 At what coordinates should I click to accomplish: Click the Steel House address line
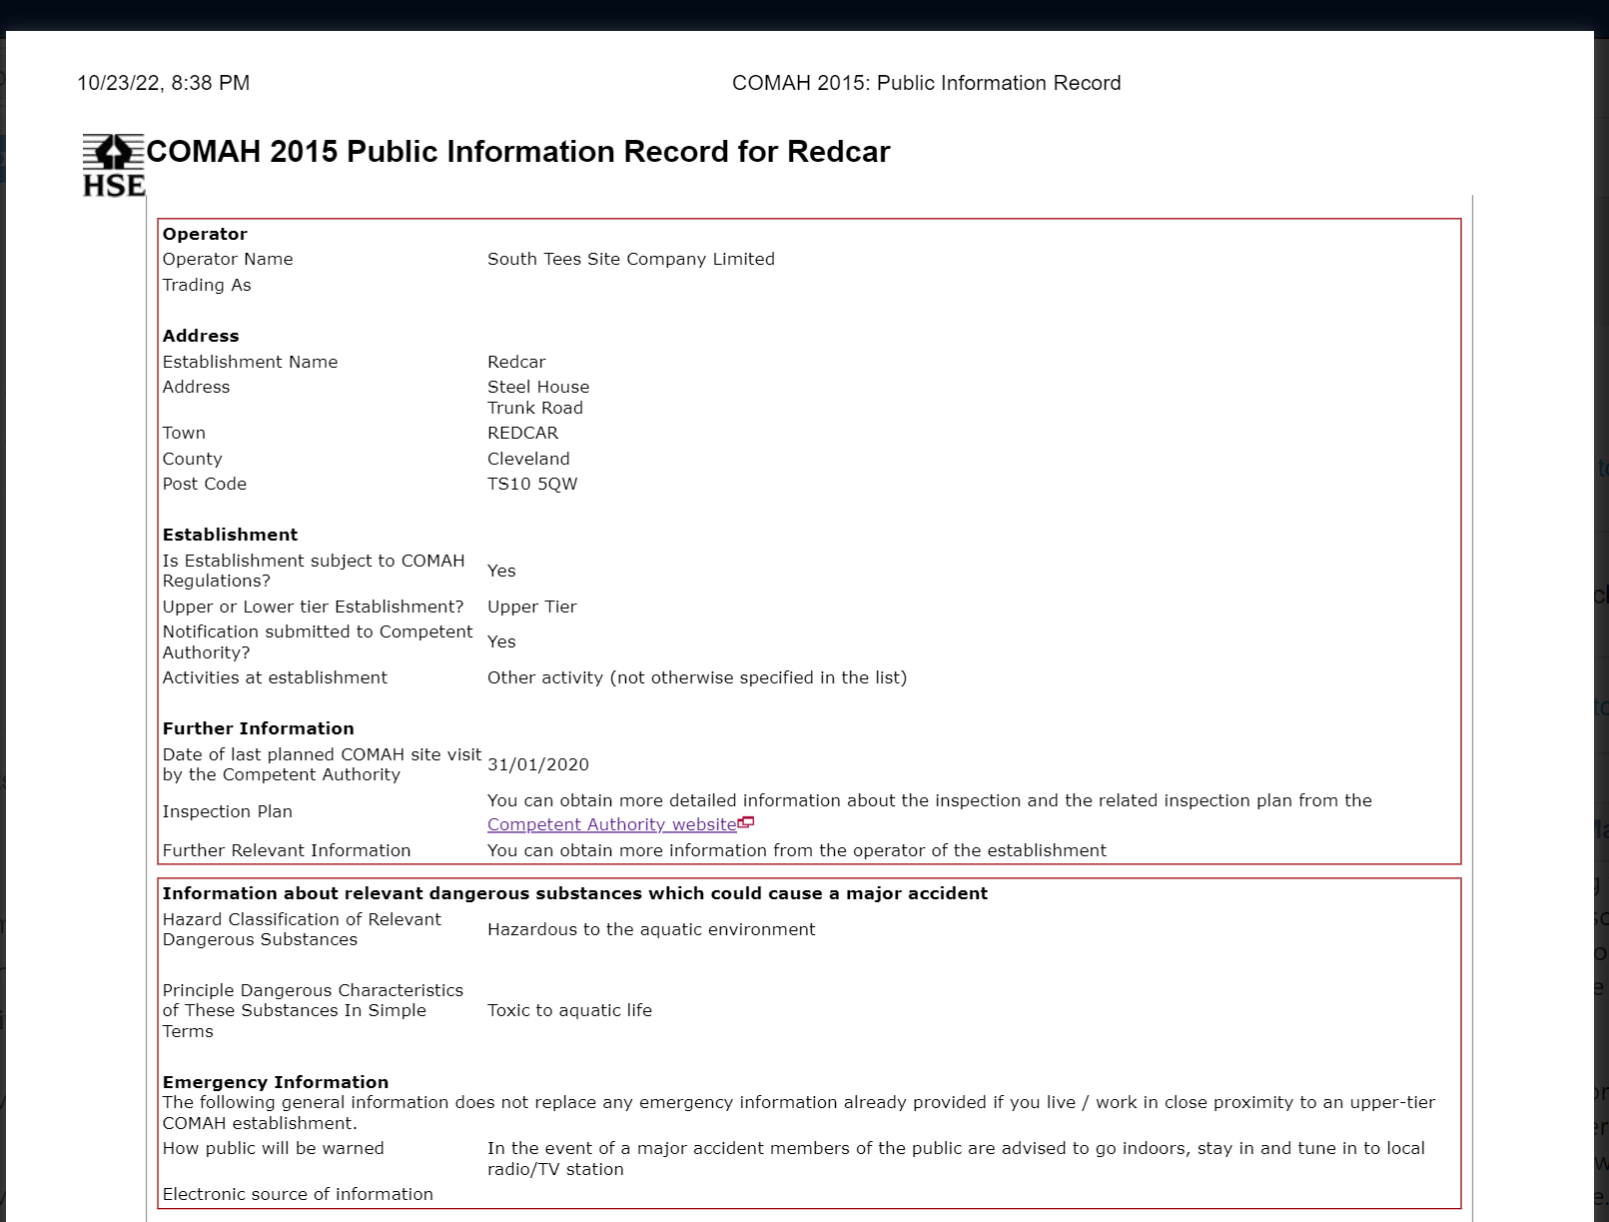coord(538,387)
